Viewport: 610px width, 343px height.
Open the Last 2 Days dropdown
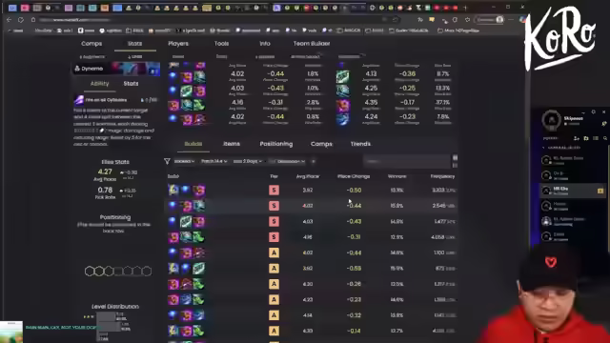tap(248, 161)
